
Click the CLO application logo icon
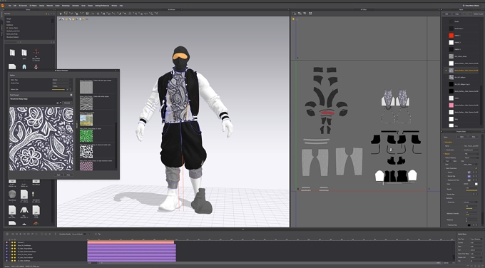[3, 6]
